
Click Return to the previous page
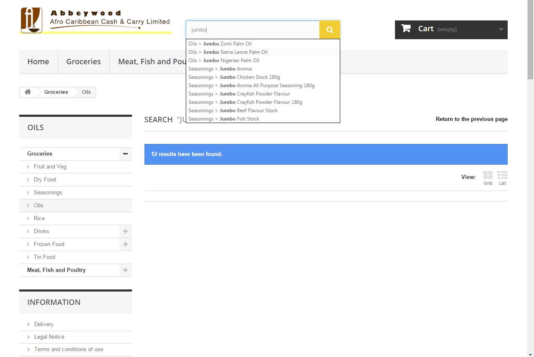click(x=472, y=119)
